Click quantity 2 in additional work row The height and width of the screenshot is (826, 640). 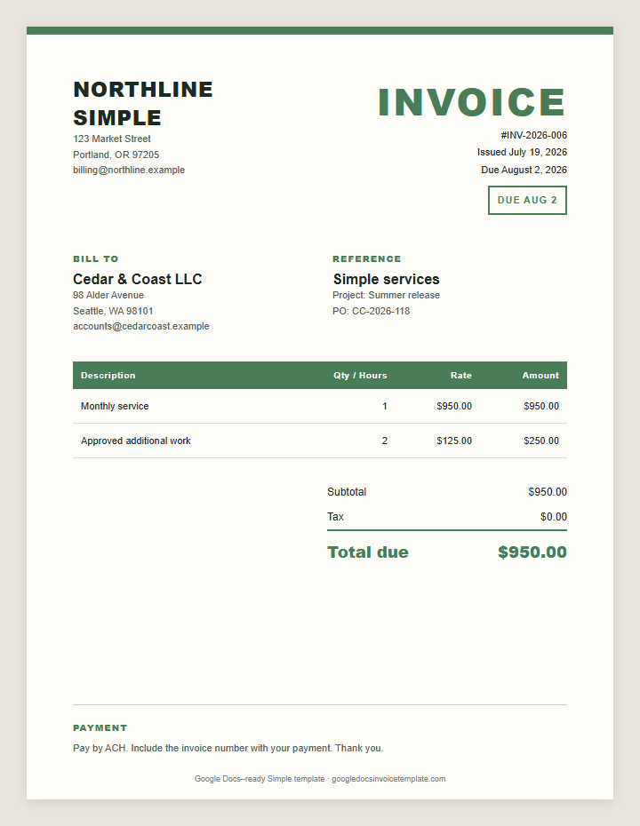[x=385, y=441]
